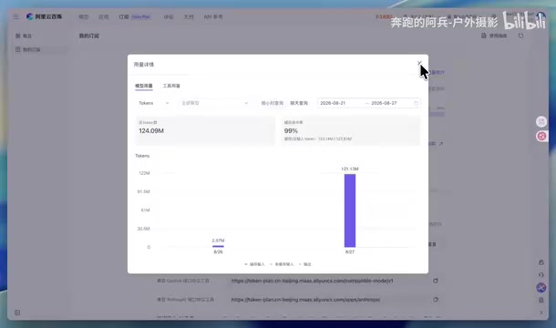Open the 订阅 top navigation item
Screen dimensions: 556x328
[124, 17]
